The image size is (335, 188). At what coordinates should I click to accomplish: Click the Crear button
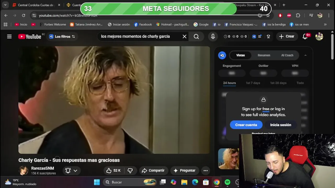point(287,37)
